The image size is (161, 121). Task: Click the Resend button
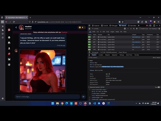(x=158, y=57)
